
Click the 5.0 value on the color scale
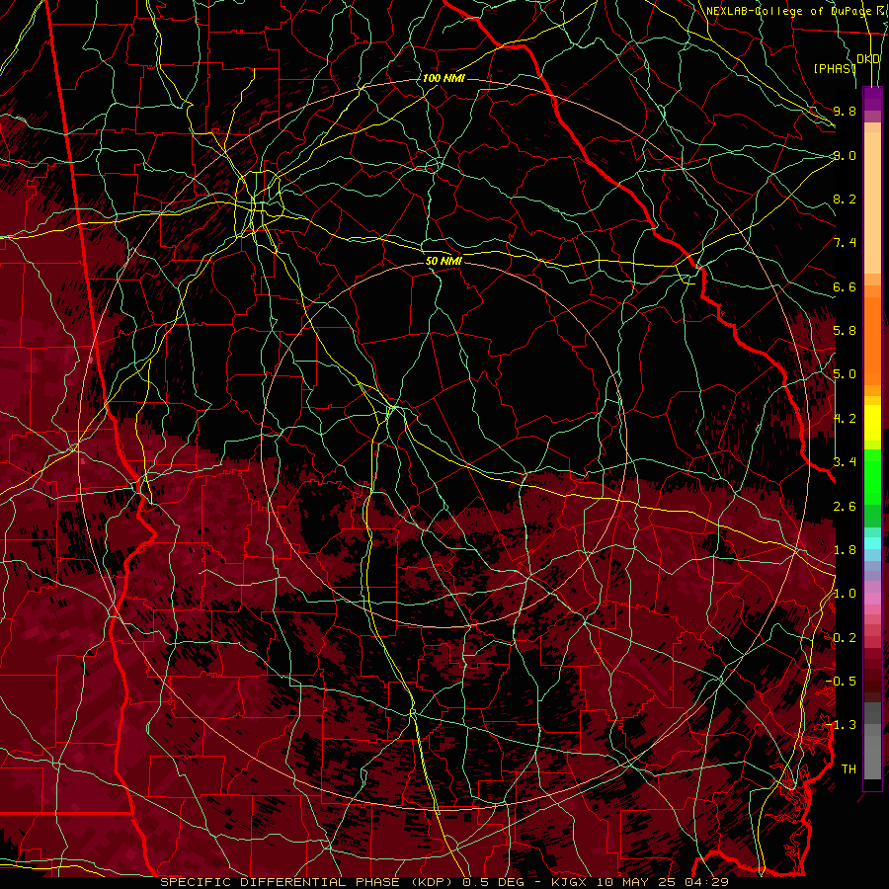845,374
